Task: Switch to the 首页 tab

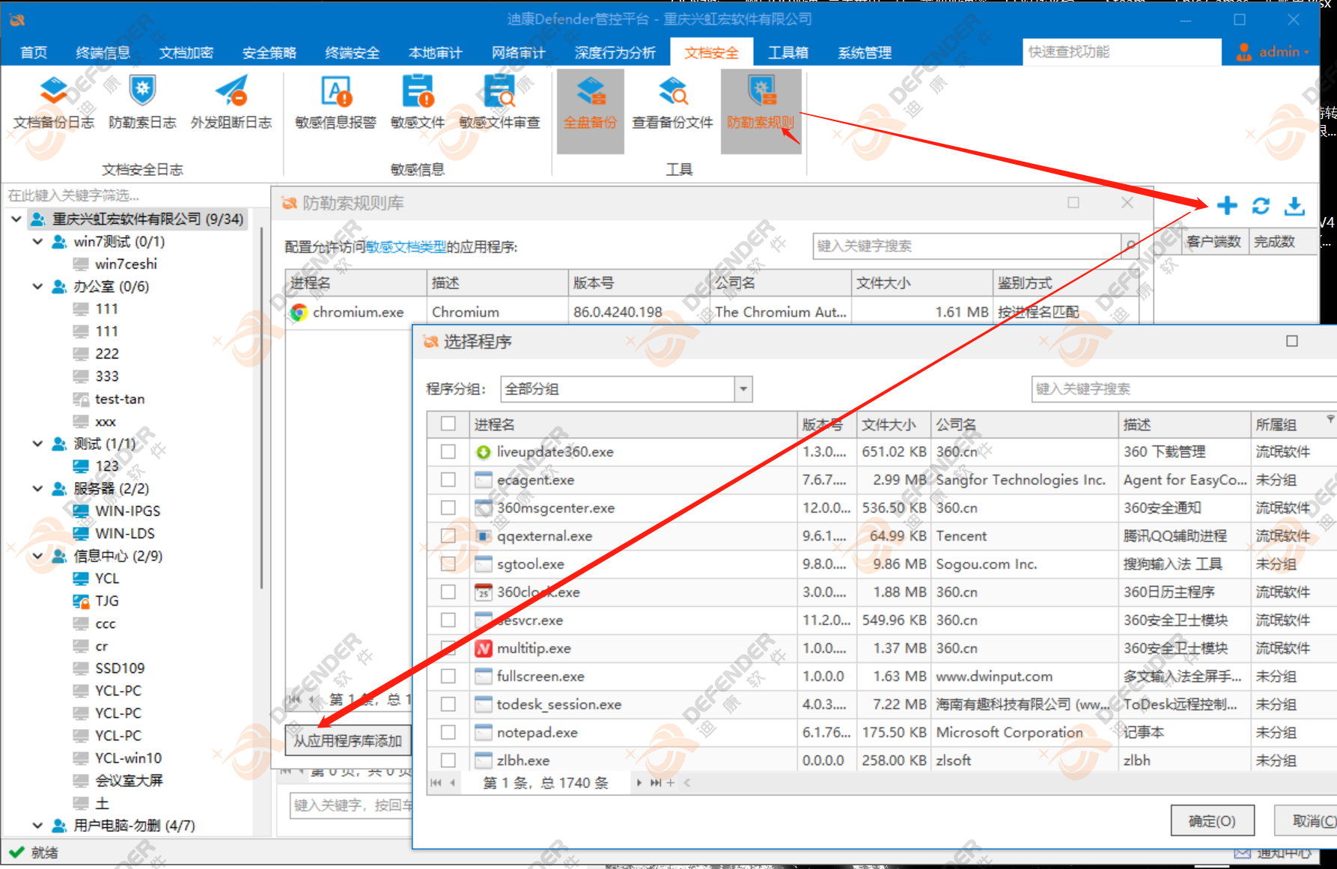Action: coord(34,52)
